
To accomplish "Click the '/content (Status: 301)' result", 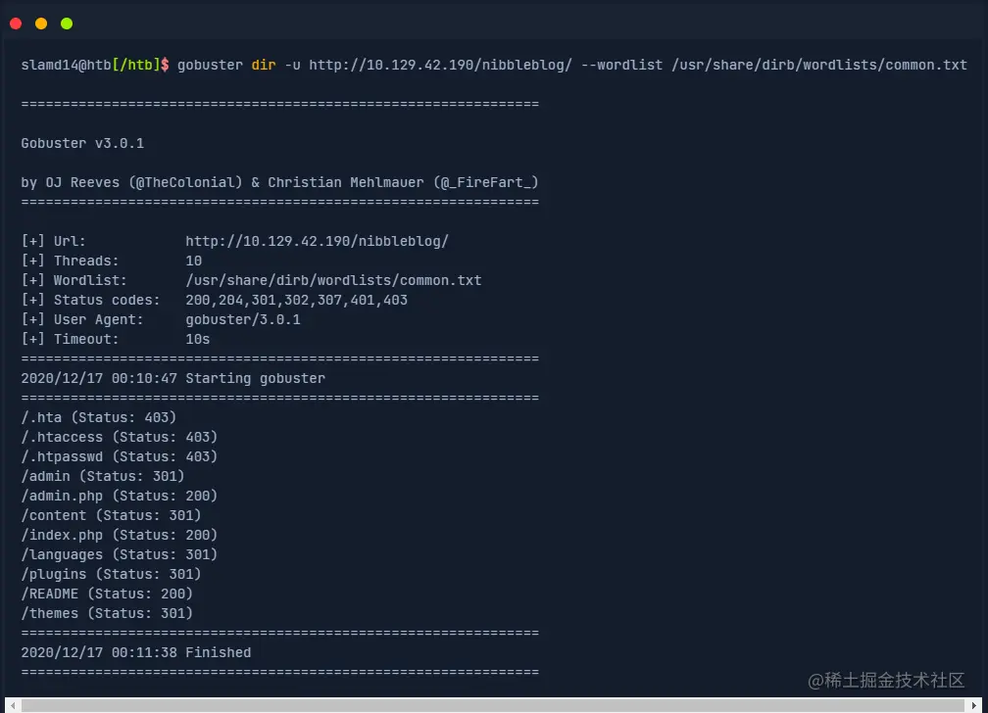I will coord(112,515).
